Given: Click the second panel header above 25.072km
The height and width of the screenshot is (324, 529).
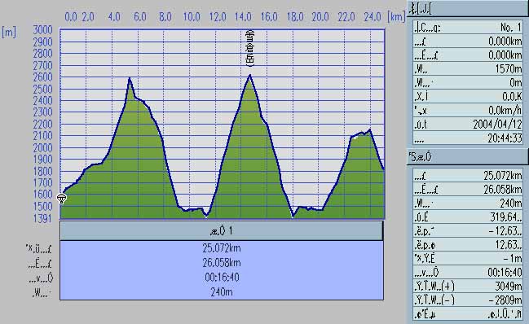Looking at the screenshot, I should pyautogui.click(x=468, y=157).
